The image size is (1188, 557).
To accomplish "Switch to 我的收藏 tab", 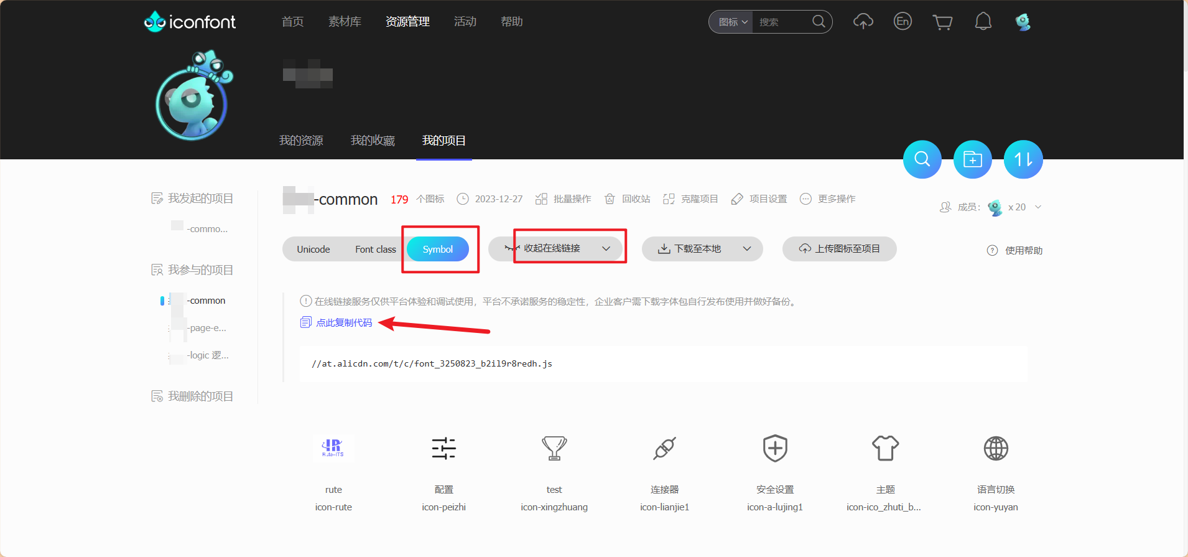I will (373, 141).
